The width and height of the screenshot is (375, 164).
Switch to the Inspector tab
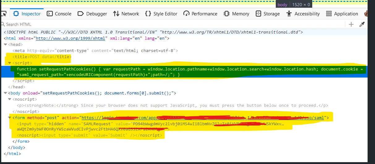pos(27,14)
